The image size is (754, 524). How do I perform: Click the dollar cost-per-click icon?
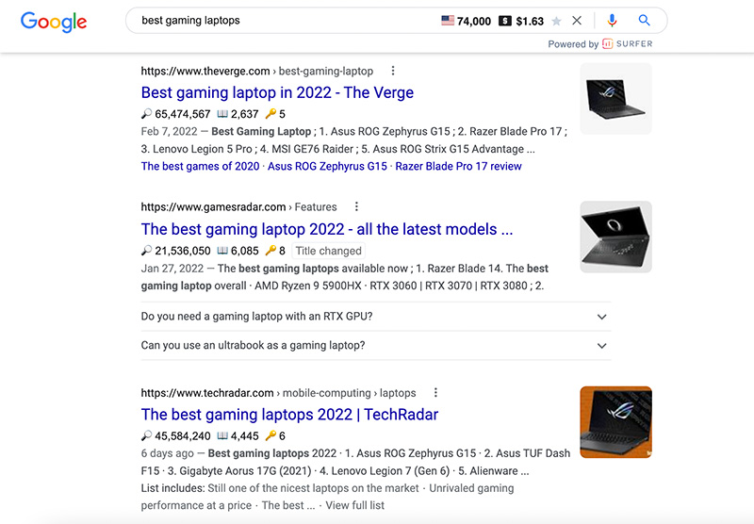tap(505, 21)
